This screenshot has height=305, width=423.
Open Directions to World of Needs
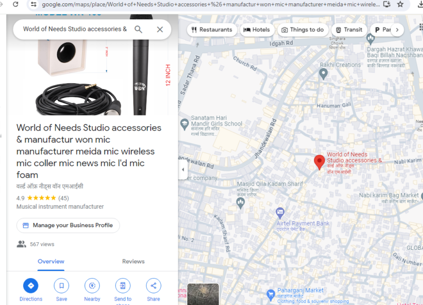coord(31,286)
